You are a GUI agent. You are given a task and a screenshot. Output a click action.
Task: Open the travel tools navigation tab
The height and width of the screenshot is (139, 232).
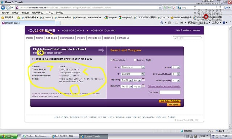(94, 38)
